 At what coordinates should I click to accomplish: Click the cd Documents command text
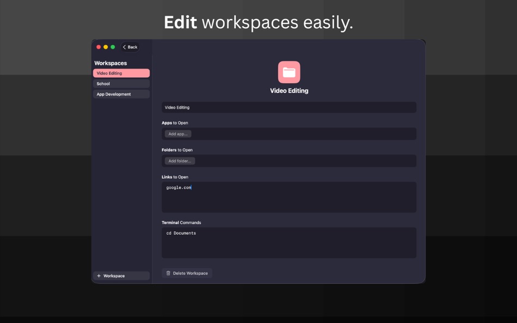tap(181, 232)
